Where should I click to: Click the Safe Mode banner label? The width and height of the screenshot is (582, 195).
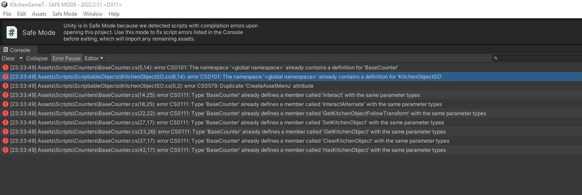[x=39, y=33]
